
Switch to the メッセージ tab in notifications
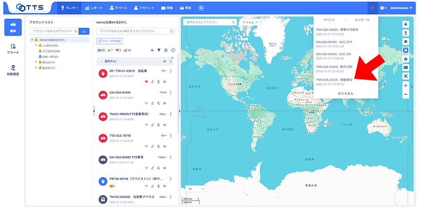coord(362,20)
